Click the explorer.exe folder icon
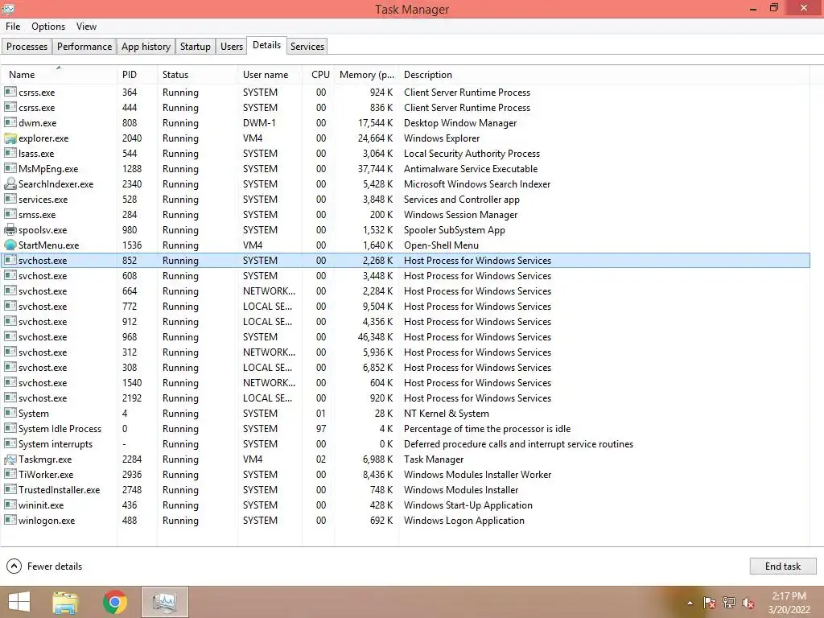This screenshot has height=618, width=824. 10,138
